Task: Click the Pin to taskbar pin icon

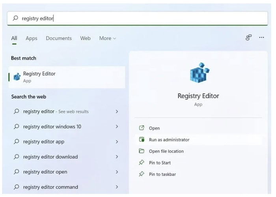Action: tap(142, 174)
